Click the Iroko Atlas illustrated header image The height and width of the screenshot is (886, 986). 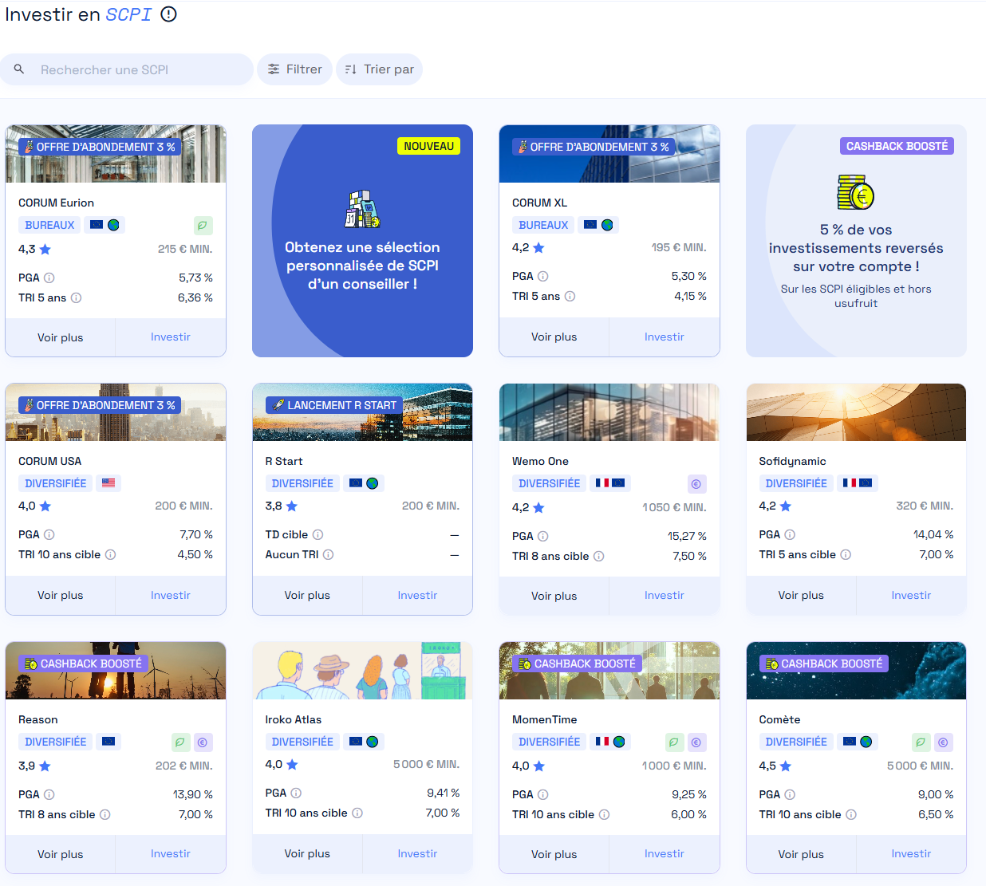[362, 671]
